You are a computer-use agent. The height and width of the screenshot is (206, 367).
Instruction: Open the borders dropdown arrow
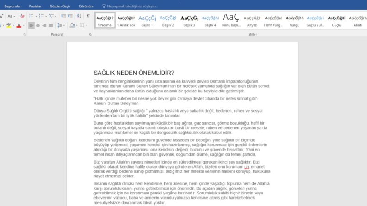pyautogui.click(x=87, y=25)
